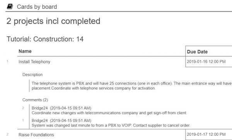Viewport: 232px width, 140px height.
Task: Select comment about PBX to VOIP change
Action: 111,126
